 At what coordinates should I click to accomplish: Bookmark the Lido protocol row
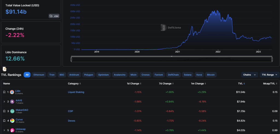pos(4,92)
